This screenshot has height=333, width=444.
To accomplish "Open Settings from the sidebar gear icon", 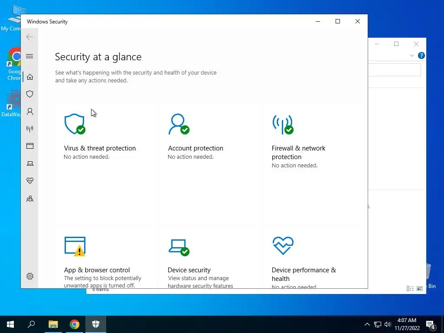I will pyautogui.click(x=30, y=276).
